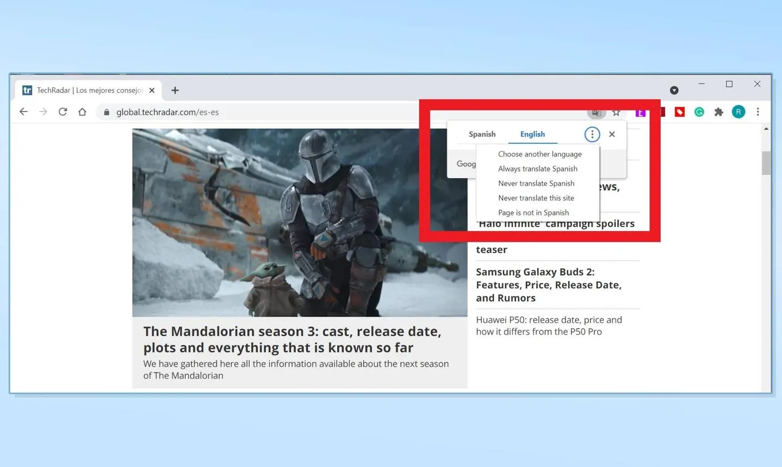This screenshot has height=467, width=782.
Task: Click the forward navigation arrow
Action: click(x=43, y=112)
